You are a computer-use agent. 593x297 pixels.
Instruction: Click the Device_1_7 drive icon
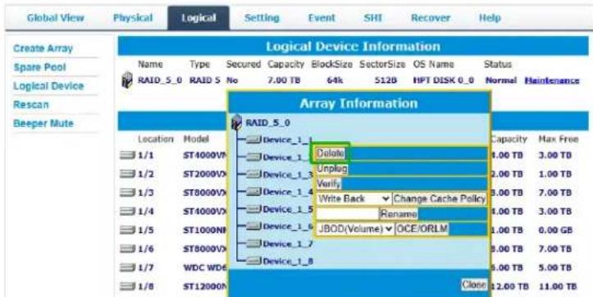(253, 244)
